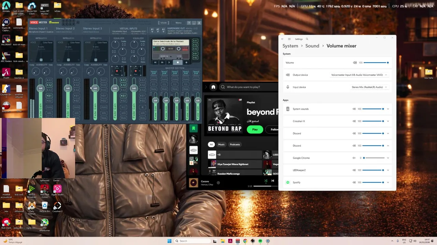Expand LEDKeeper2 volume options
The height and width of the screenshot is (245, 437).
pyautogui.click(x=388, y=170)
